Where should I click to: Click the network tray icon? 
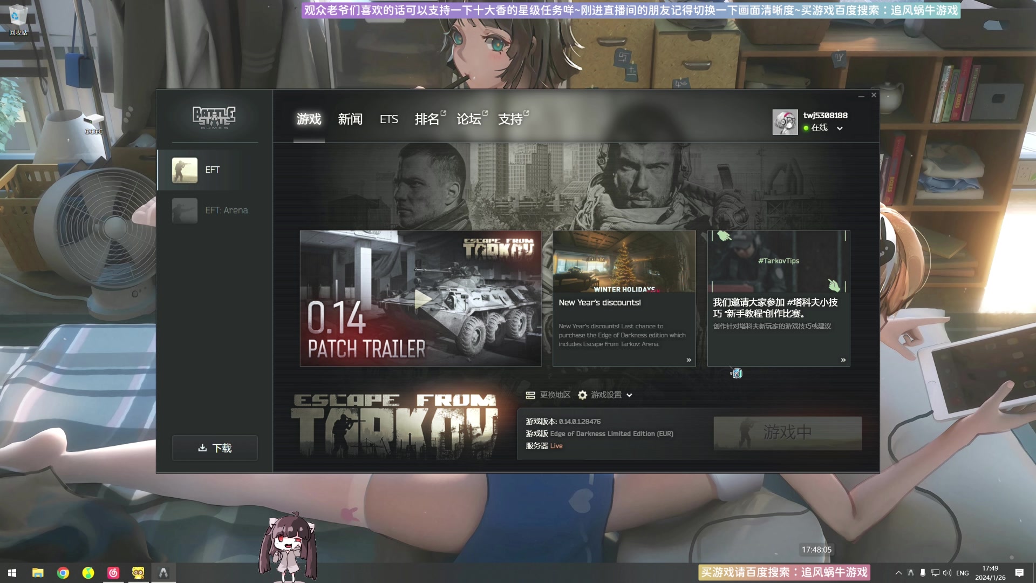coord(935,573)
